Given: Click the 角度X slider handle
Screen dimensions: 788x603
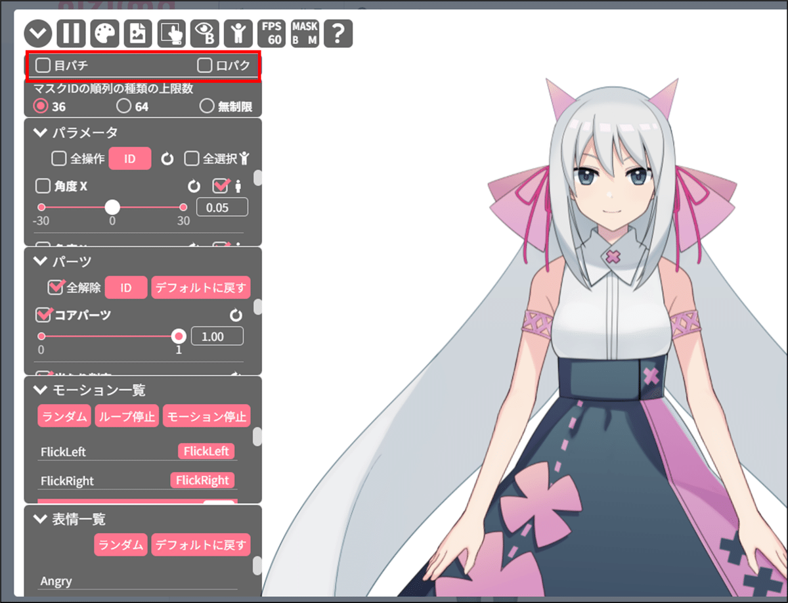Looking at the screenshot, I should (x=112, y=207).
